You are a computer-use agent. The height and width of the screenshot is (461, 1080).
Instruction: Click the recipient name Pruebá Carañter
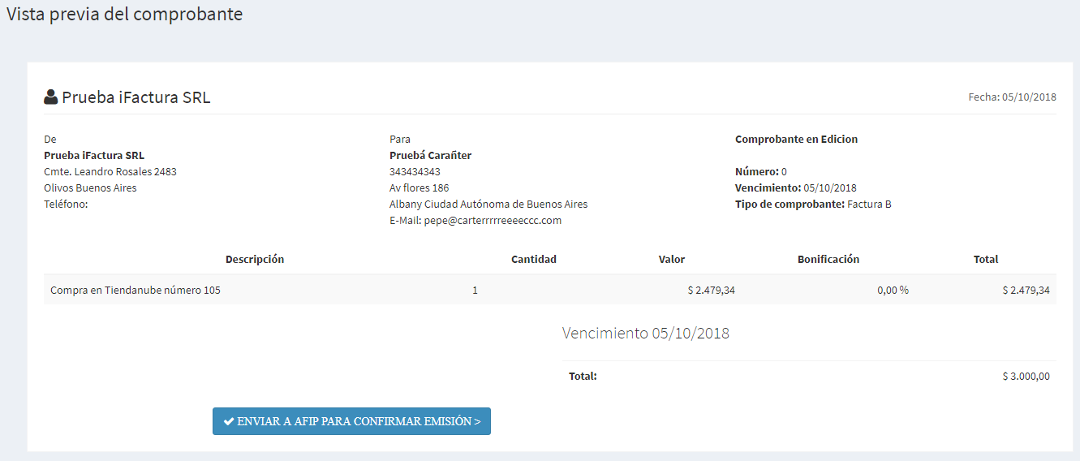tap(430, 156)
